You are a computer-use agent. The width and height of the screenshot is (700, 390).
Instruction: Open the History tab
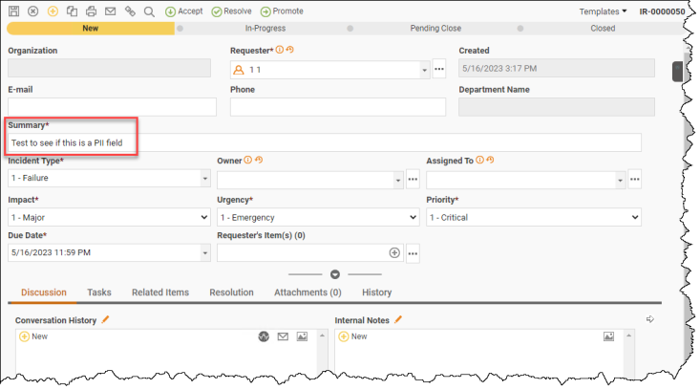coord(377,292)
